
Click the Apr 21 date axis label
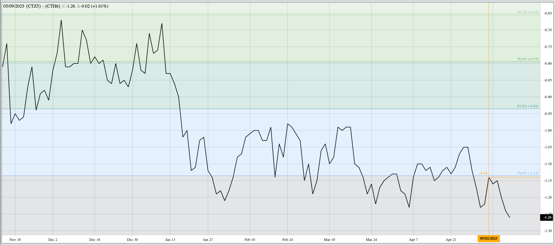click(451, 240)
